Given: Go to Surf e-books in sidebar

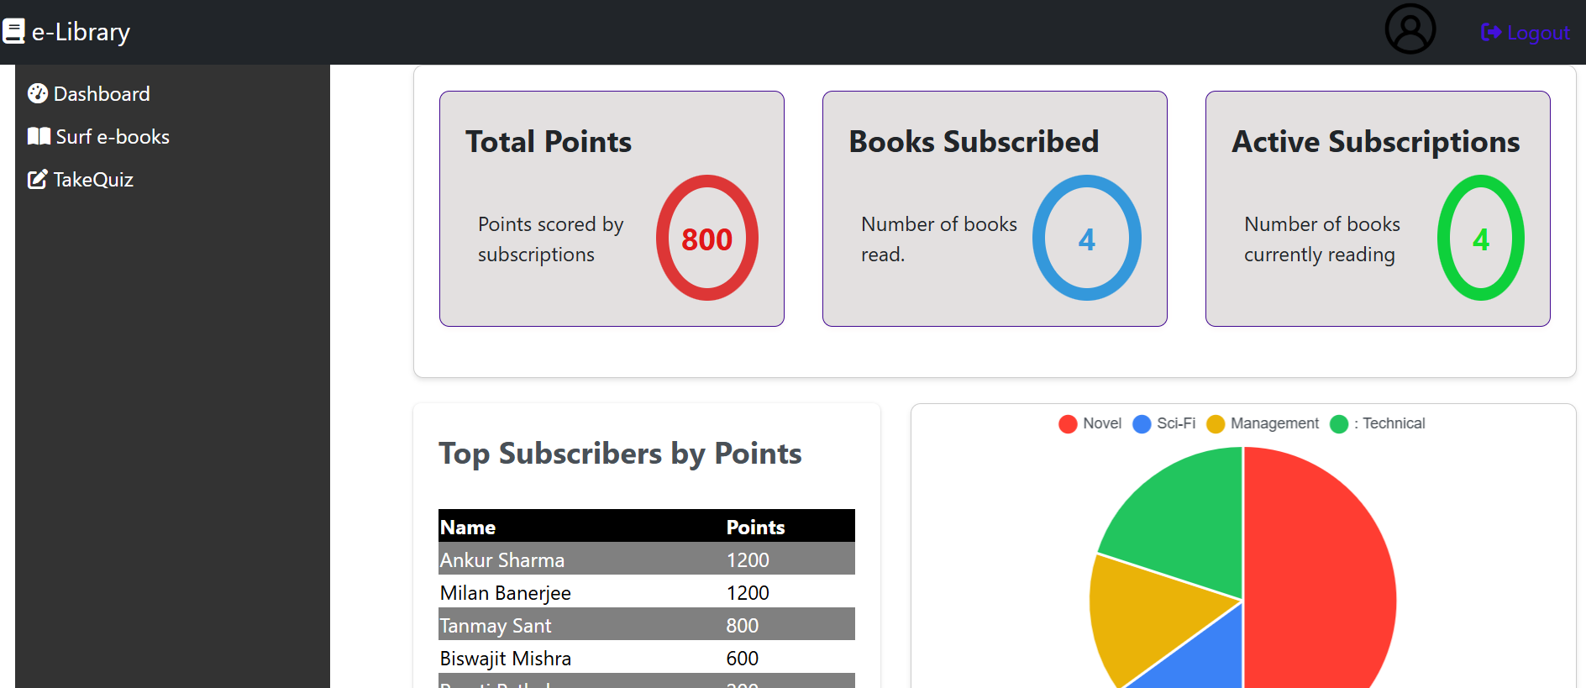Looking at the screenshot, I should 113,136.
